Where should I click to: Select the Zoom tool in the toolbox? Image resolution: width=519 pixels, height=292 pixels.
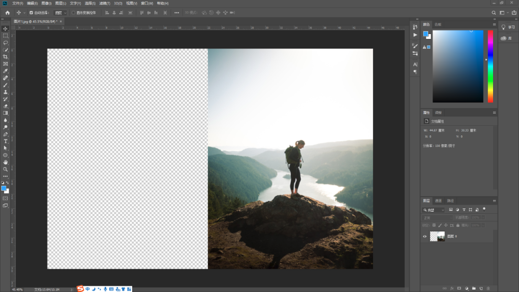pos(5,170)
